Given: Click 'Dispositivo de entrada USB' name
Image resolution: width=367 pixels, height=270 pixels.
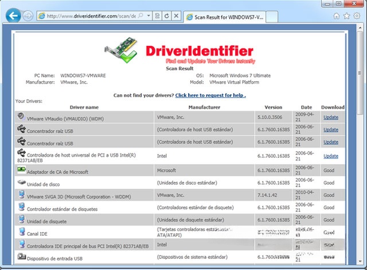Looking at the screenshot, I should point(54,259).
